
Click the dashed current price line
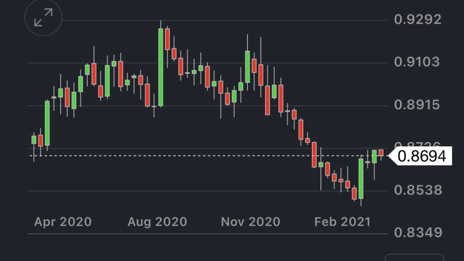tap(204, 155)
